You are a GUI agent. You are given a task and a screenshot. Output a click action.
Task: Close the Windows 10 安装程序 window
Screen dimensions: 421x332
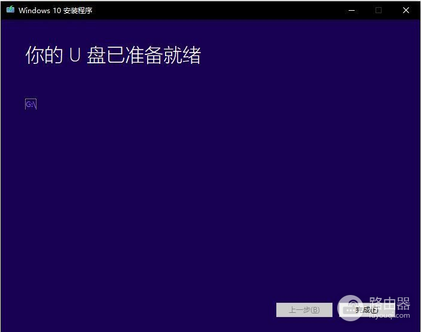coord(406,10)
